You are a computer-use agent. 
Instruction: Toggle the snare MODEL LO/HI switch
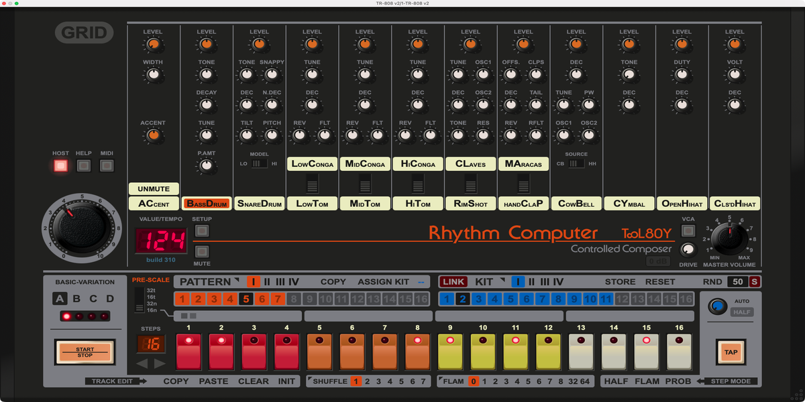click(x=260, y=163)
